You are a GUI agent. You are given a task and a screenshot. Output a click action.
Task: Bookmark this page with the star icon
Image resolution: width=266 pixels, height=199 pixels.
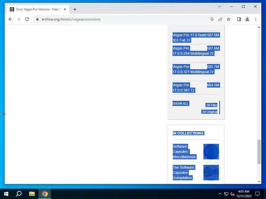tap(229, 19)
